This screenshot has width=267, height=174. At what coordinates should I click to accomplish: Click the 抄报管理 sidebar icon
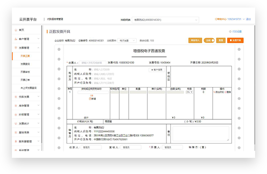[16, 115]
